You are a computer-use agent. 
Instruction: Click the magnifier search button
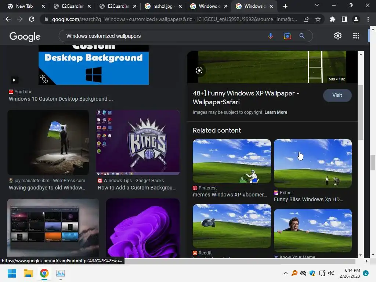pos(302,36)
